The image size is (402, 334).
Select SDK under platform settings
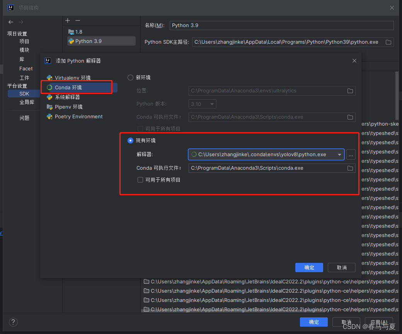[24, 94]
